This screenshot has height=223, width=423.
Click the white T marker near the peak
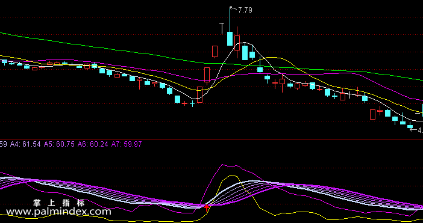pos(222,28)
